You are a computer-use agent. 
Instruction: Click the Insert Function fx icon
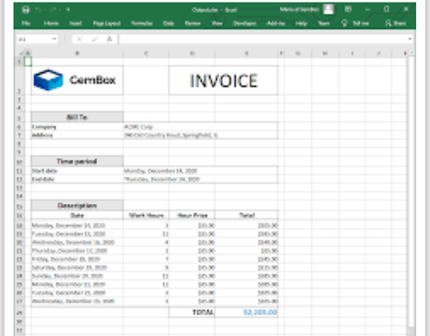coord(109,40)
